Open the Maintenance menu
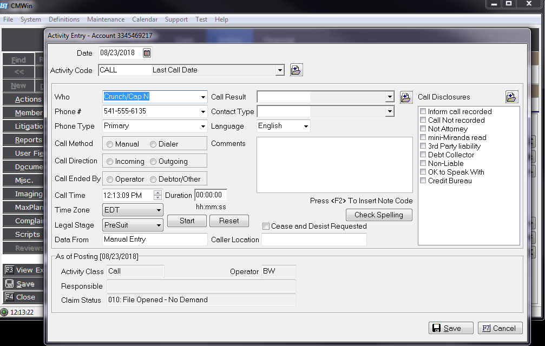Screen dimensions: 545x346 tap(106, 19)
